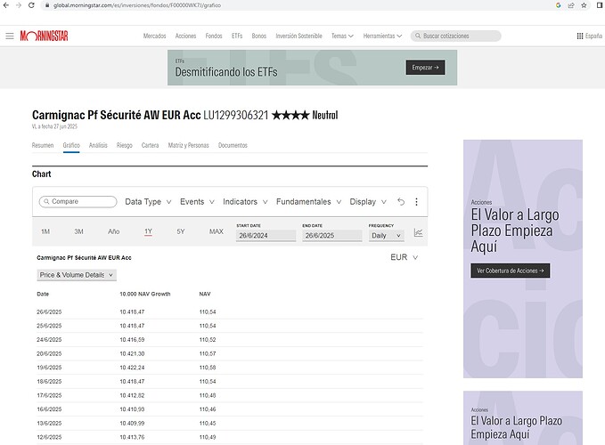Switch to the Matriz y Personas tab

point(188,145)
